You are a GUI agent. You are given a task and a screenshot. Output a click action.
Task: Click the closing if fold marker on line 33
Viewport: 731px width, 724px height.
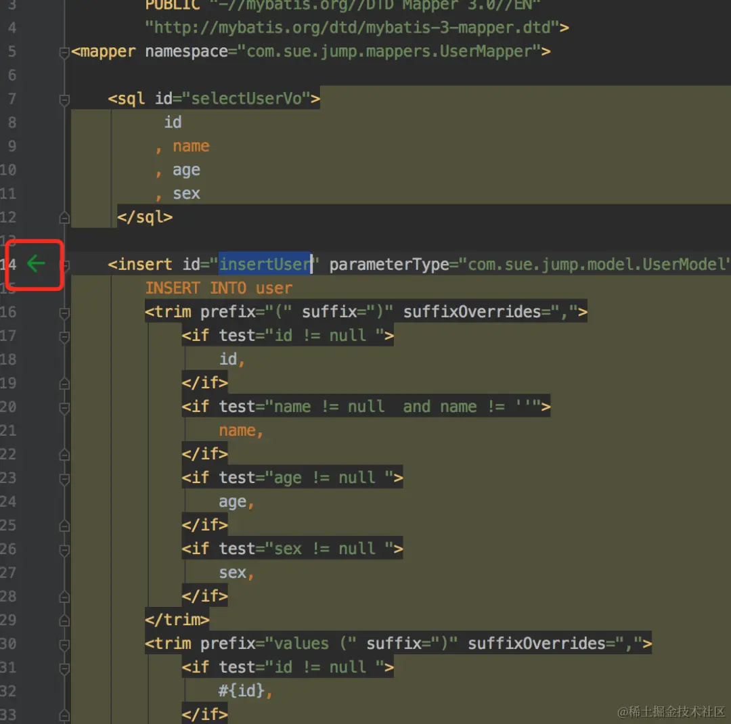click(x=64, y=716)
